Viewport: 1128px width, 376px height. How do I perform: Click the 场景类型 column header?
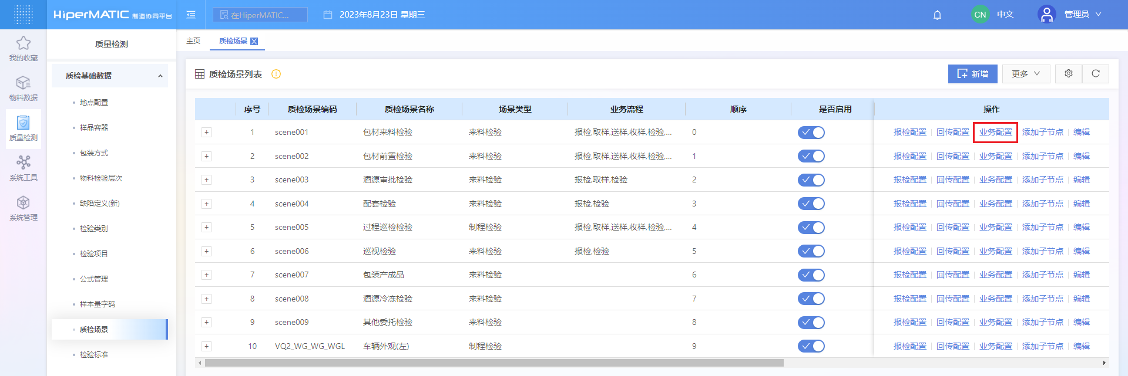pyautogui.click(x=515, y=109)
